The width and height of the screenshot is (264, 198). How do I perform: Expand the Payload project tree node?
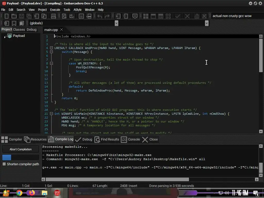click(x=5, y=37)
